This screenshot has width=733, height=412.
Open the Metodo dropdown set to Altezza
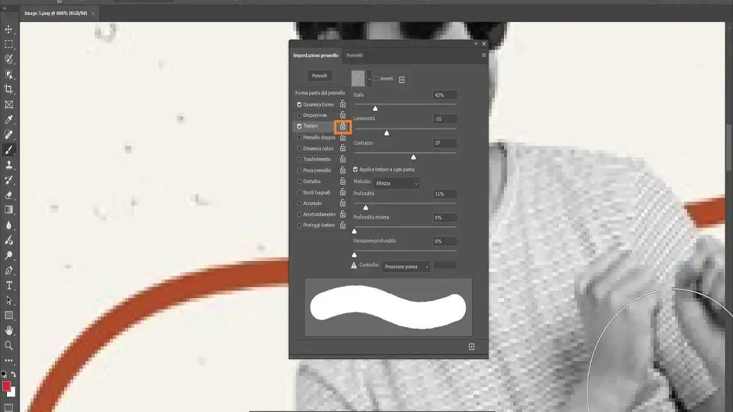396,183
